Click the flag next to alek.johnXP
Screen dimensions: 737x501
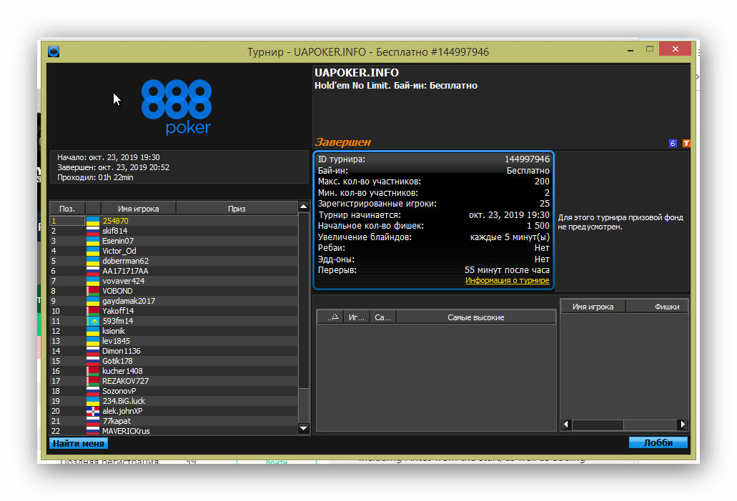point(93,411)
